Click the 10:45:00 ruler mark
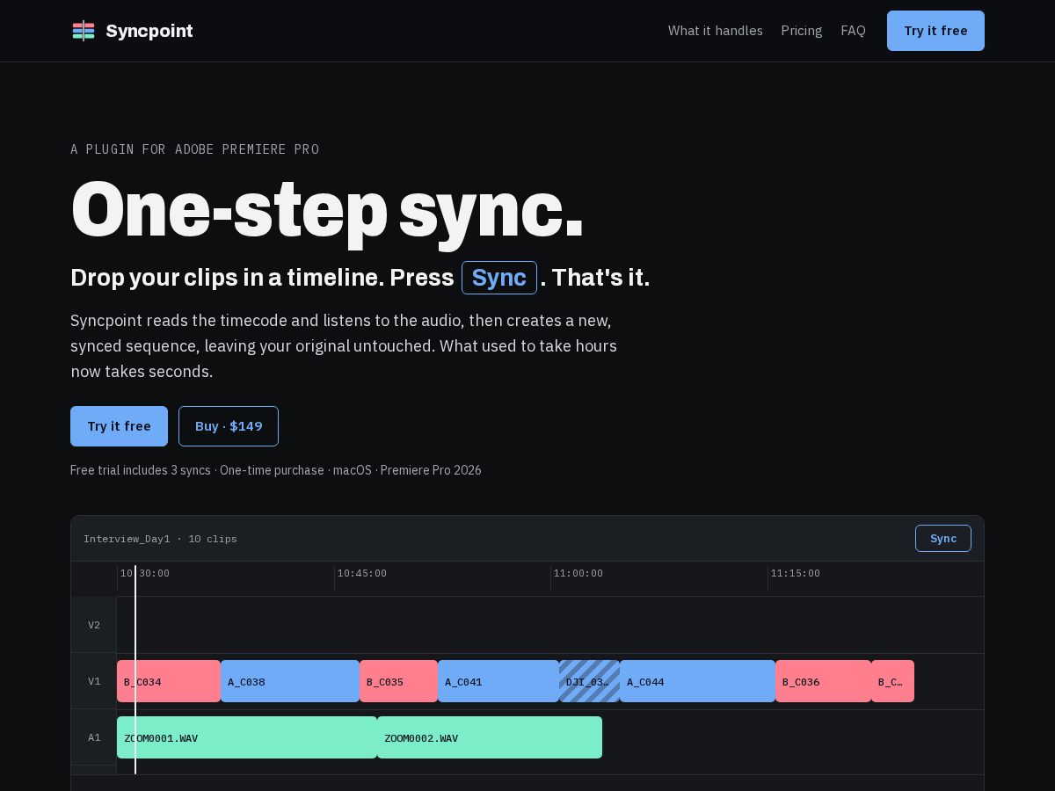This screenshot has width=1055, height=791. click(362, 573)
